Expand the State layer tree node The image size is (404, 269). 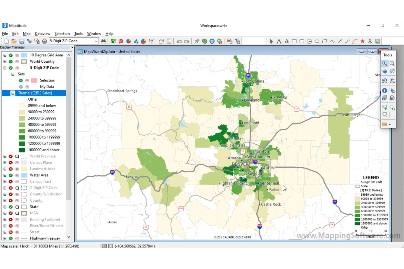[x=5, y=207]
